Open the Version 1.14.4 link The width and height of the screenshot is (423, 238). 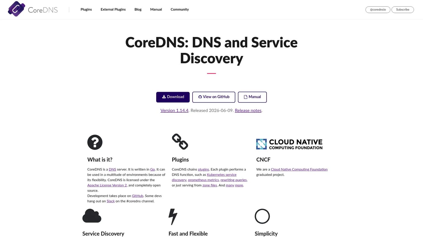pos(174,110)
